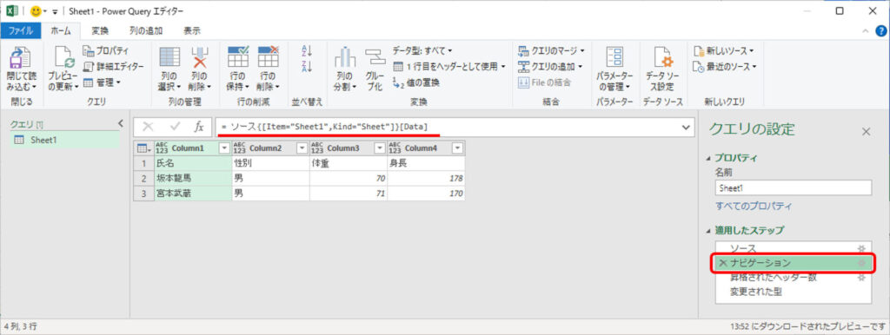The height and width of the screenshot is (335, 890).
Task: Click the Column1 data type icon
Action: click(x=162, y=148)
